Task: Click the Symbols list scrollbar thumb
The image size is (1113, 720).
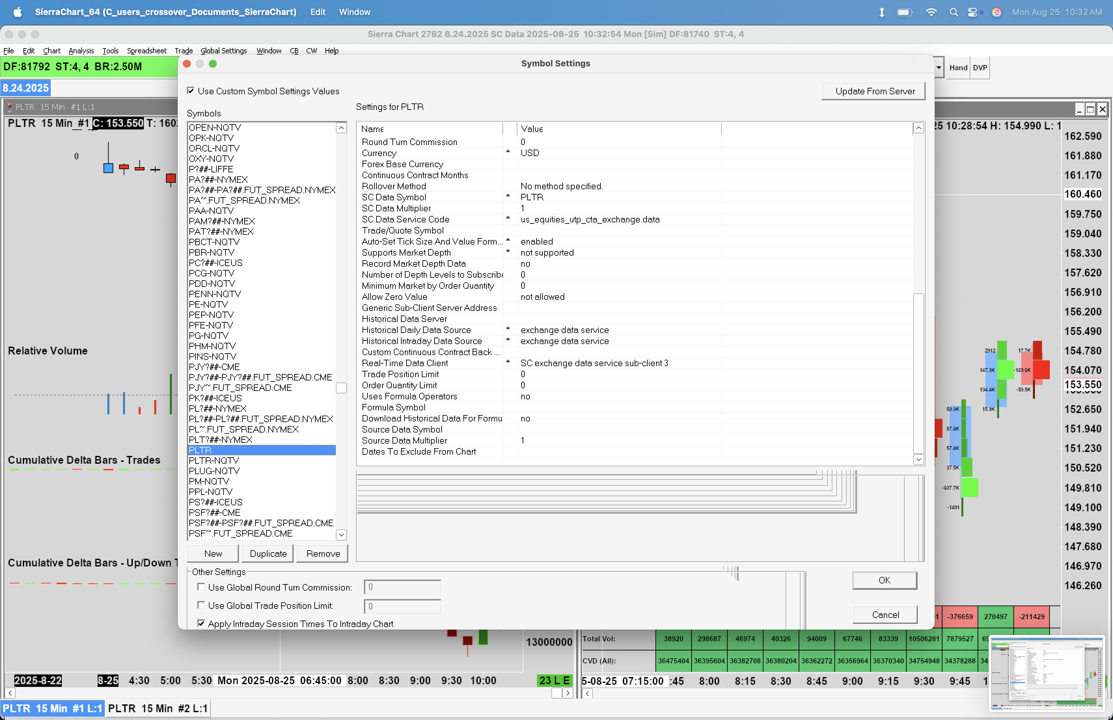Action: click(341, 388)
